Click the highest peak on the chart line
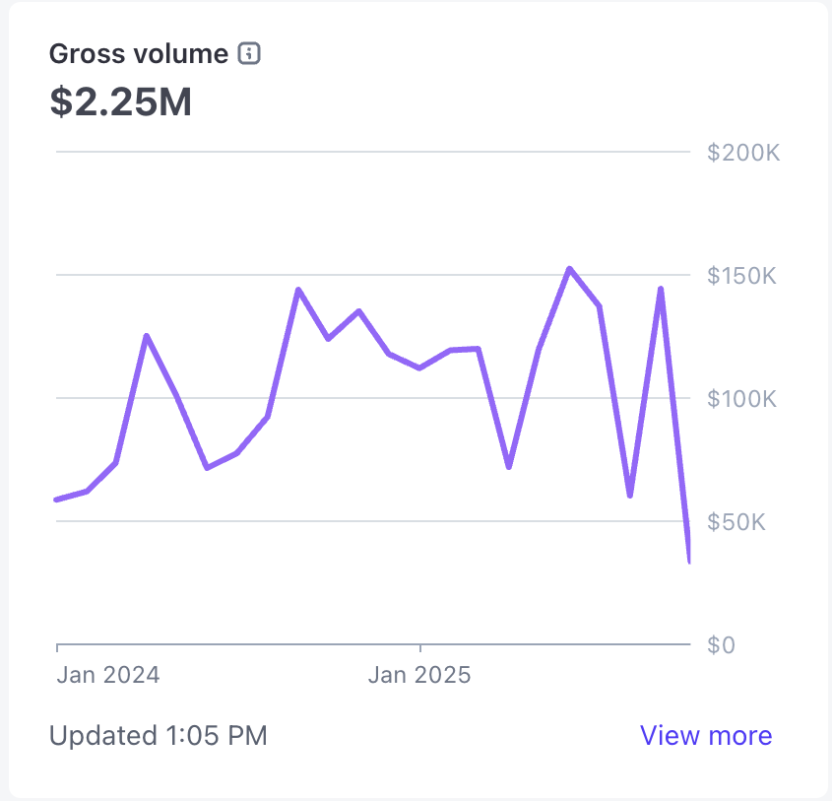 [x=569, y=268]
